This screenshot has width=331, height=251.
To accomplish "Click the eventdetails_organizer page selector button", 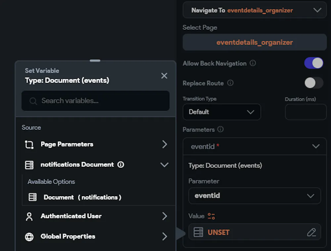I will pyautogui.click(x=255, y=42).
